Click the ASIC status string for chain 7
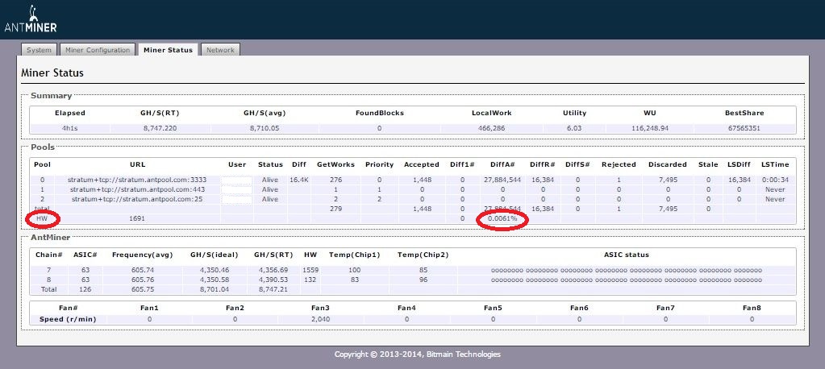The width and height of the screenshot is (825, 369). (626, 270)
